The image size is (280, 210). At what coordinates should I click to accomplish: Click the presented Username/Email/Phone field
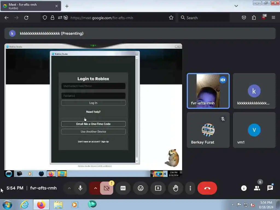(x=94, y=86)
